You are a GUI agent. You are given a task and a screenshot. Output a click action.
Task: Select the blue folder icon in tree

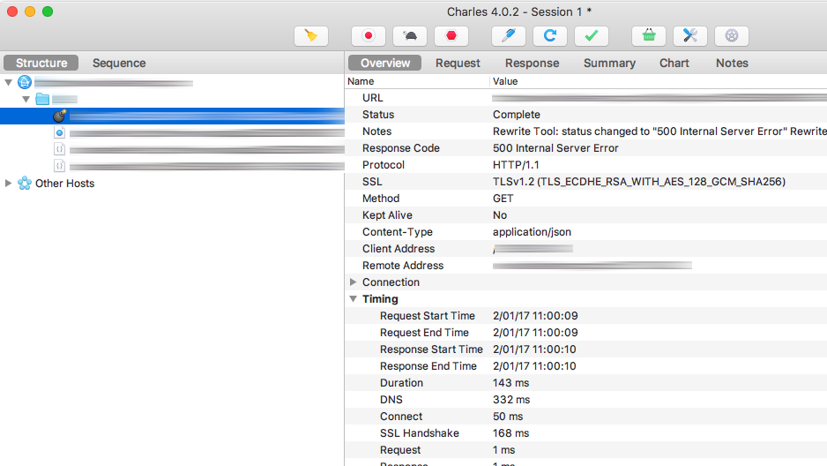pos(42,99)
